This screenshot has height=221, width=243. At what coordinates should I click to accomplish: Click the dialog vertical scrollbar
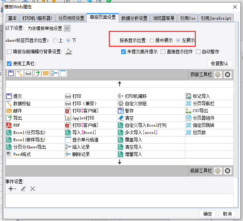click(x=236, y=101)
